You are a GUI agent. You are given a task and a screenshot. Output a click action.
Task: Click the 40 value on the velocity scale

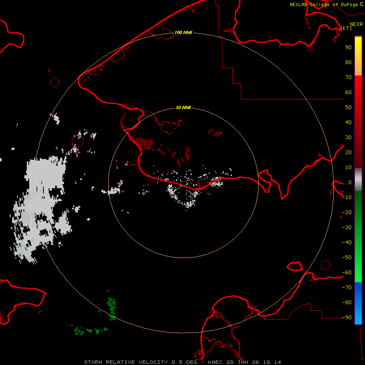[x=348, y=122]
